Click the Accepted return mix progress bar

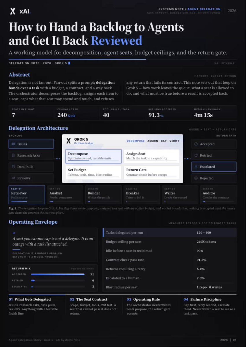(x=58, y=274)
